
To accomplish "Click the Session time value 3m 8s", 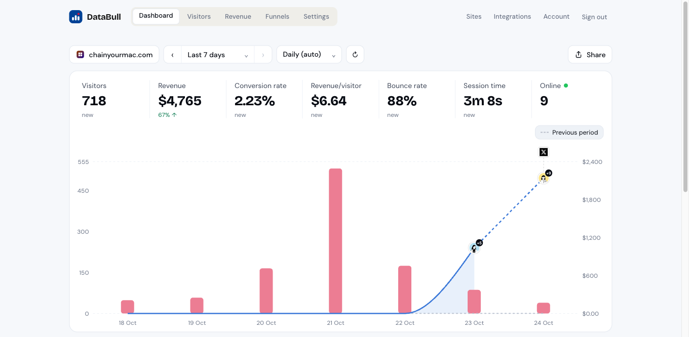I will coord(483,101).
